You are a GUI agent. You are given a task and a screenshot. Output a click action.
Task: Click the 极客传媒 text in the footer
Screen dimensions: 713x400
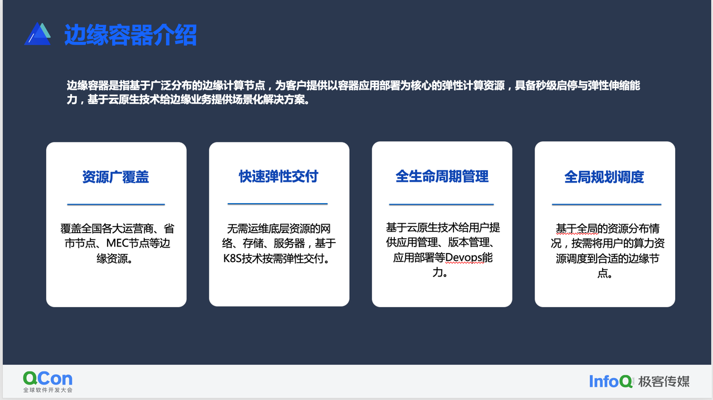pos(664,381)
